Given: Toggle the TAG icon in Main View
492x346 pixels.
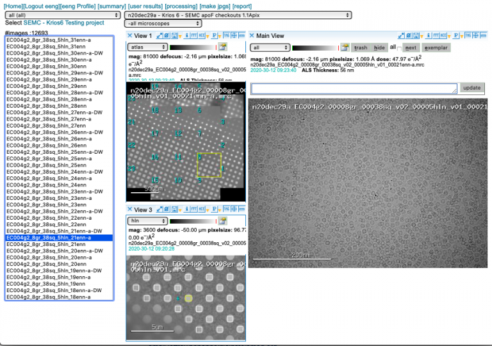Looking at the screenshot, I should (468, 35).
